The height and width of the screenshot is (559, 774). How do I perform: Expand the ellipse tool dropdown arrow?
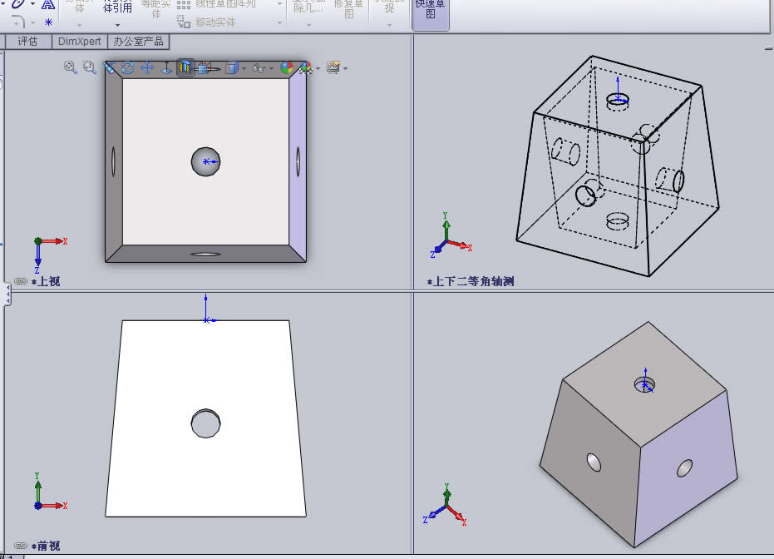(x=32, y=4)
